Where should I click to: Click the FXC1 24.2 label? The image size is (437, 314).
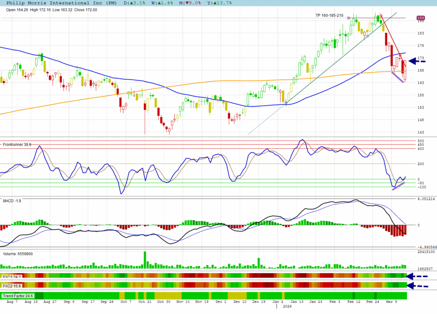12,276
